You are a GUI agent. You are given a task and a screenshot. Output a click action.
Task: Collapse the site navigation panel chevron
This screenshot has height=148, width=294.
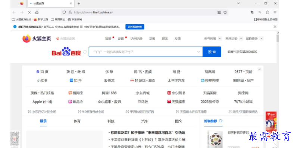[259, 70]
